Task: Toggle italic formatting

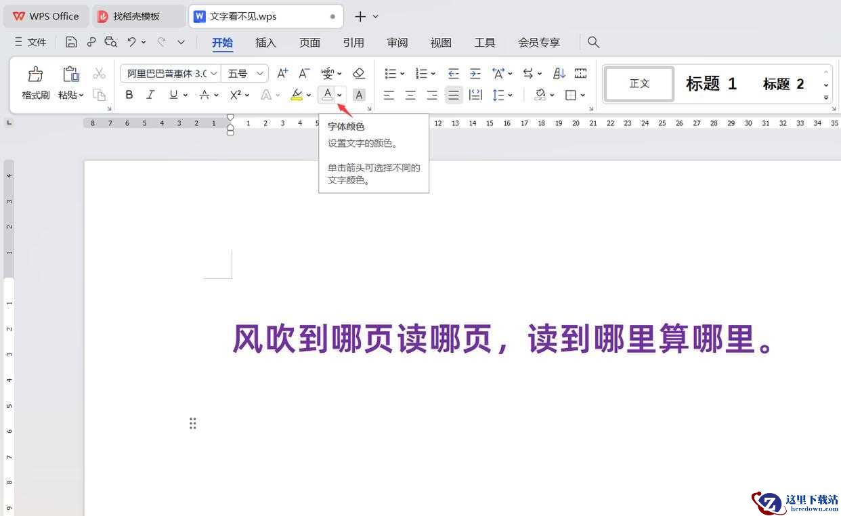Action: point(150,95)
